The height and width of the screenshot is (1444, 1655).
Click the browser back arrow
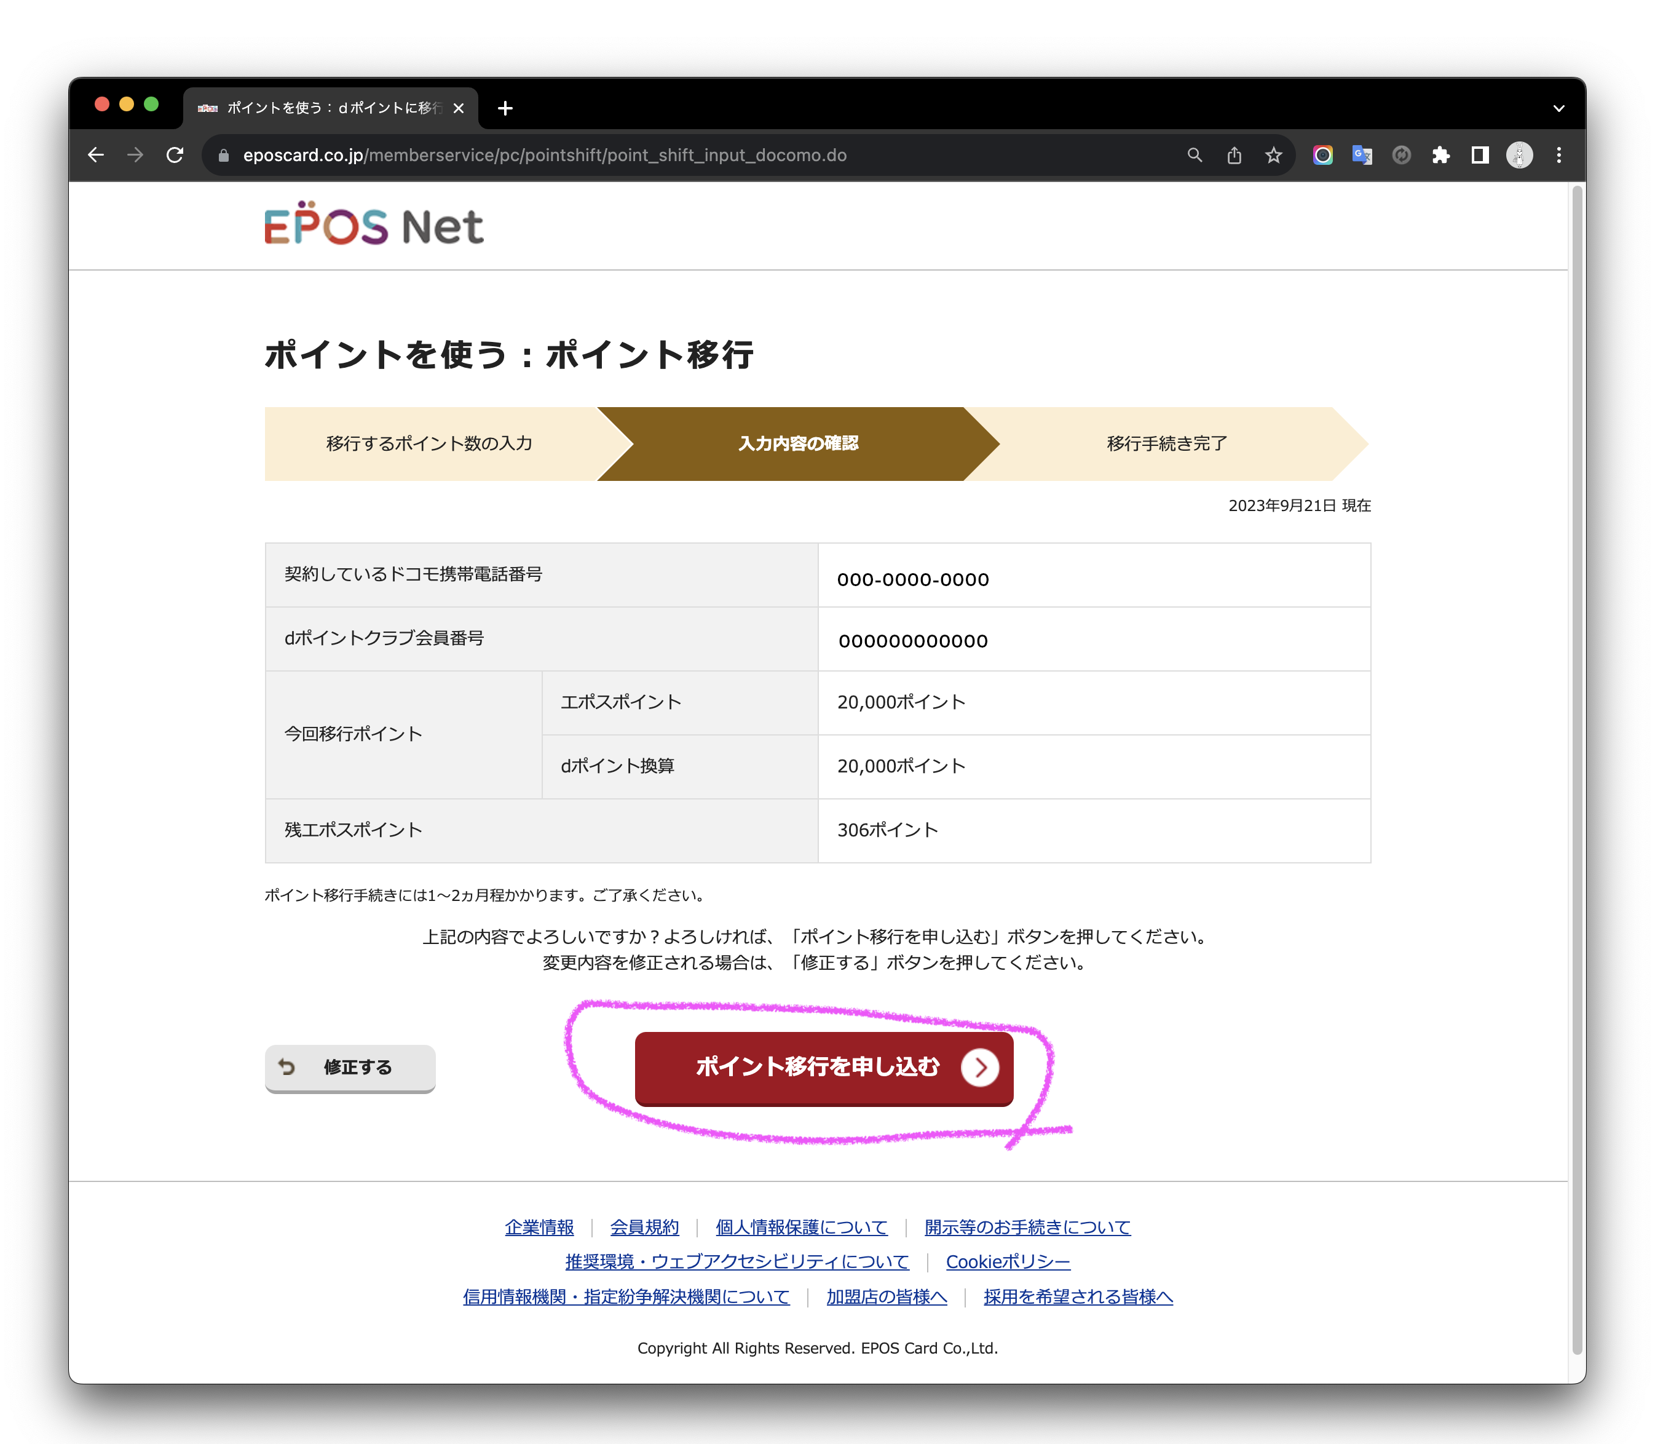click(96, 155)
